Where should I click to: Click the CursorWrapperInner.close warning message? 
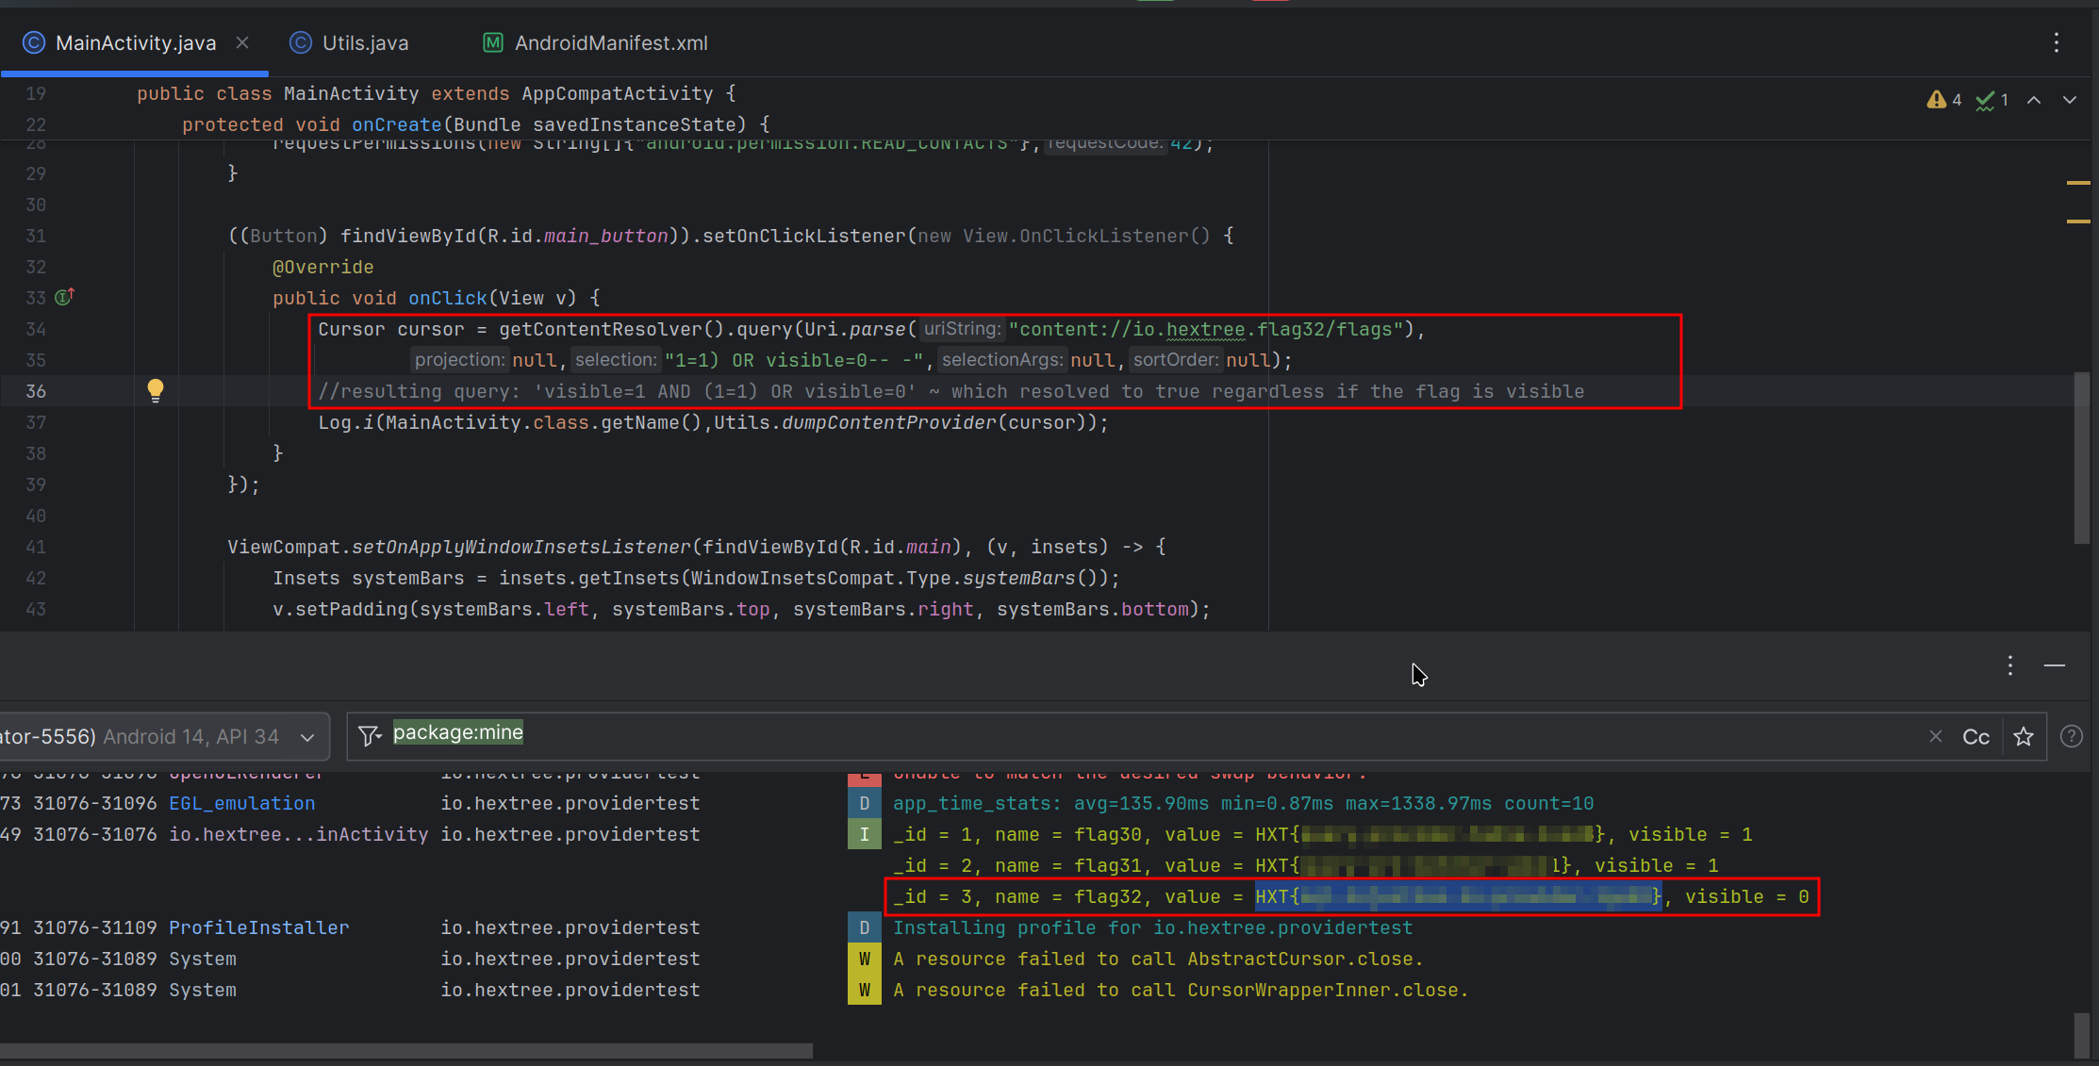(1181, 991)
